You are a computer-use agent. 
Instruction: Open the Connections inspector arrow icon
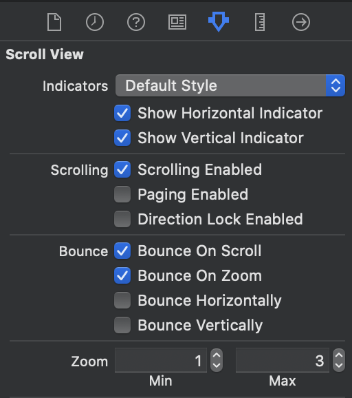point(301,22)
